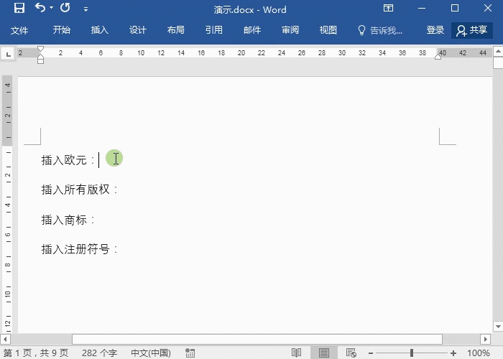Click the zoom in plus button
Viewport: 503px width, 359px height.
click(x=453, y=353)
